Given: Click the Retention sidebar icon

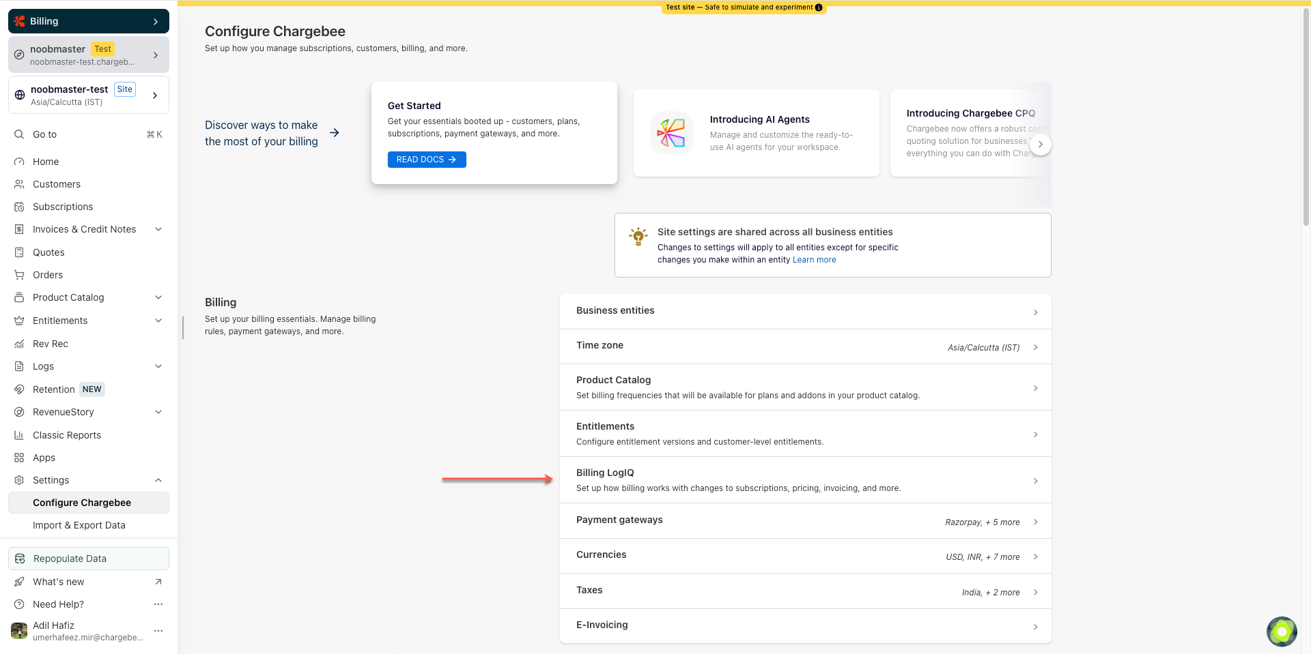Looking at the screenshot, I should (19, 389).
